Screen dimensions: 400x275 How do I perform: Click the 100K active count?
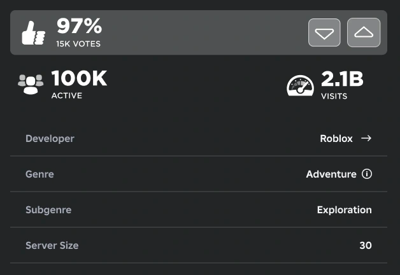tap(79, 78)
